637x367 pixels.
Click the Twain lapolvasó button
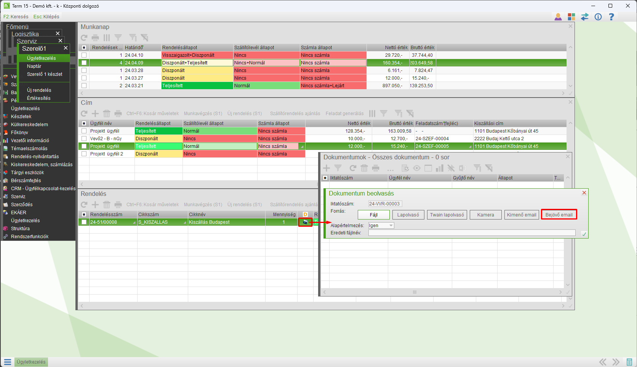pyautogui.click(x=447, y=215)
